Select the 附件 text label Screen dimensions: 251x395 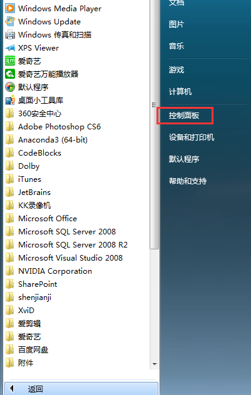[26, 362]
